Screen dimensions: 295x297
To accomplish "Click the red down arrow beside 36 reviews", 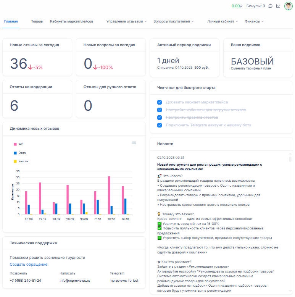I will point(31,67).
